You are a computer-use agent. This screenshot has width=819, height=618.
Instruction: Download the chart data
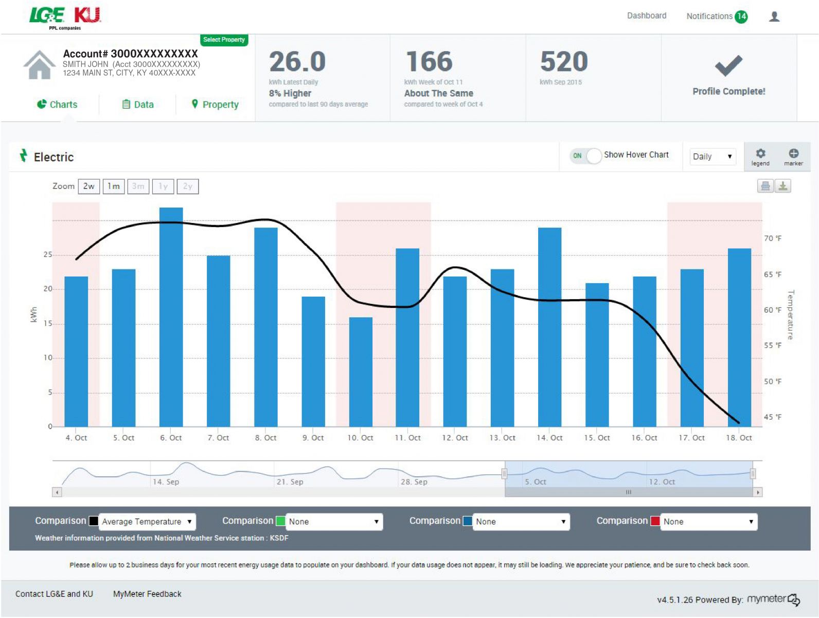point(783,186)
